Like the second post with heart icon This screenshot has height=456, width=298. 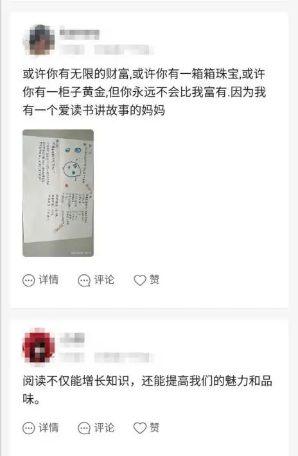[139, 428]
